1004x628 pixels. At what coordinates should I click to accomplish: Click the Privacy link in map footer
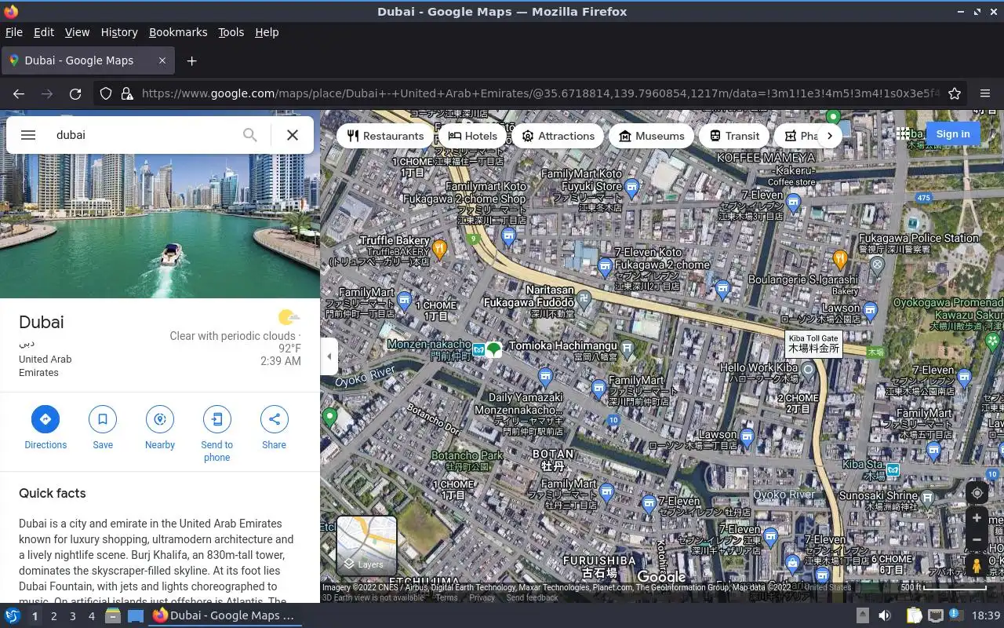[x=482, y=597]
